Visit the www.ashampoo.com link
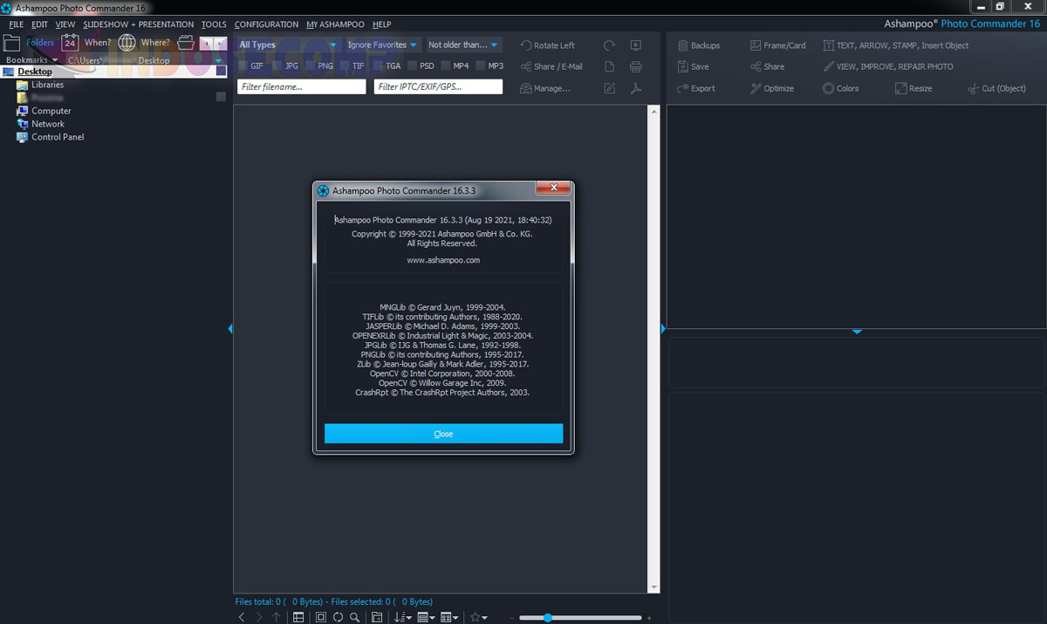Screen dimensions: 1047x624 443,258
